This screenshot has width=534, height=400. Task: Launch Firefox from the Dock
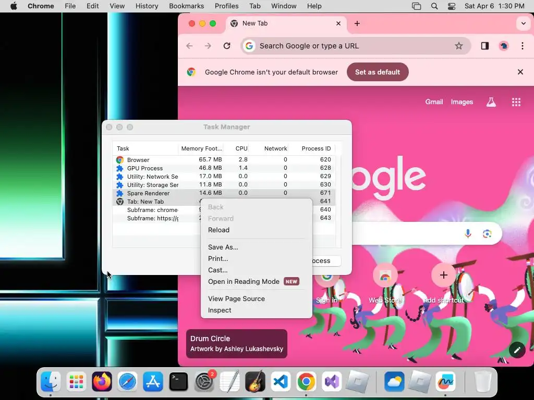tap(102, 381)
